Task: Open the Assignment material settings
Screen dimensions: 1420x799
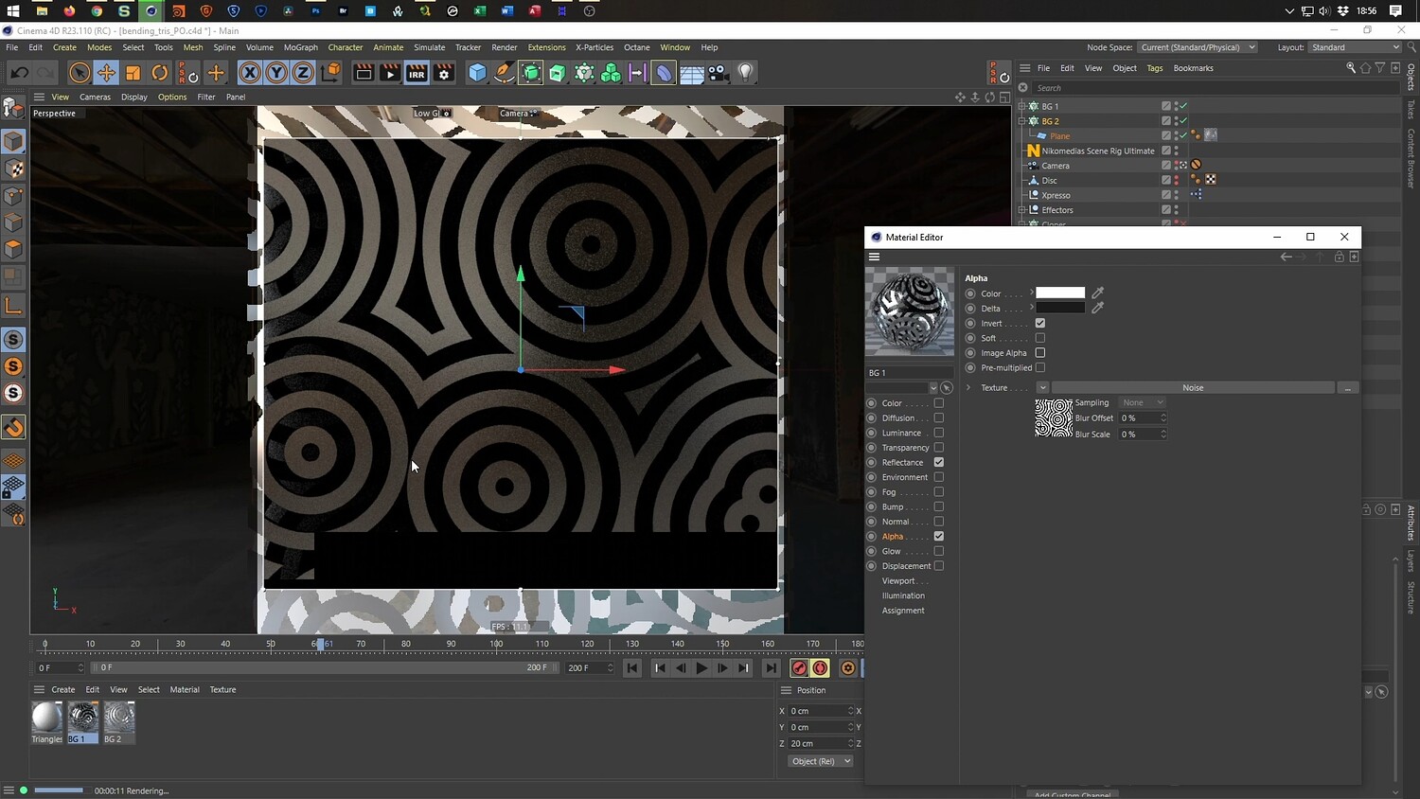Action: click(x=903, y=611)
